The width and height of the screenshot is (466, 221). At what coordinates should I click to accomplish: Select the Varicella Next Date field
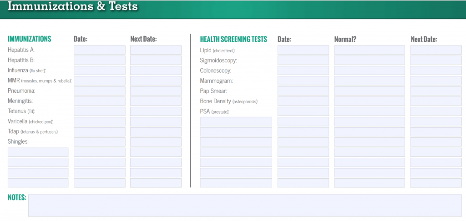point(156,122)
